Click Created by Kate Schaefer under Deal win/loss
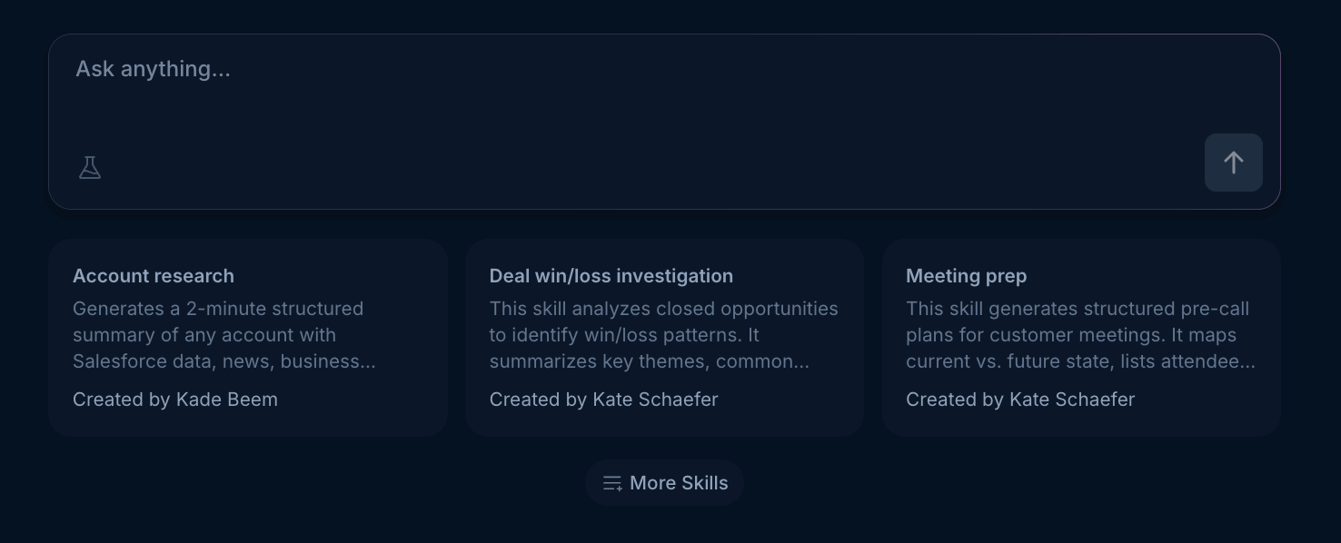Image resolution: width=1341 pixels, height=543 pixels. pos(604,400)
